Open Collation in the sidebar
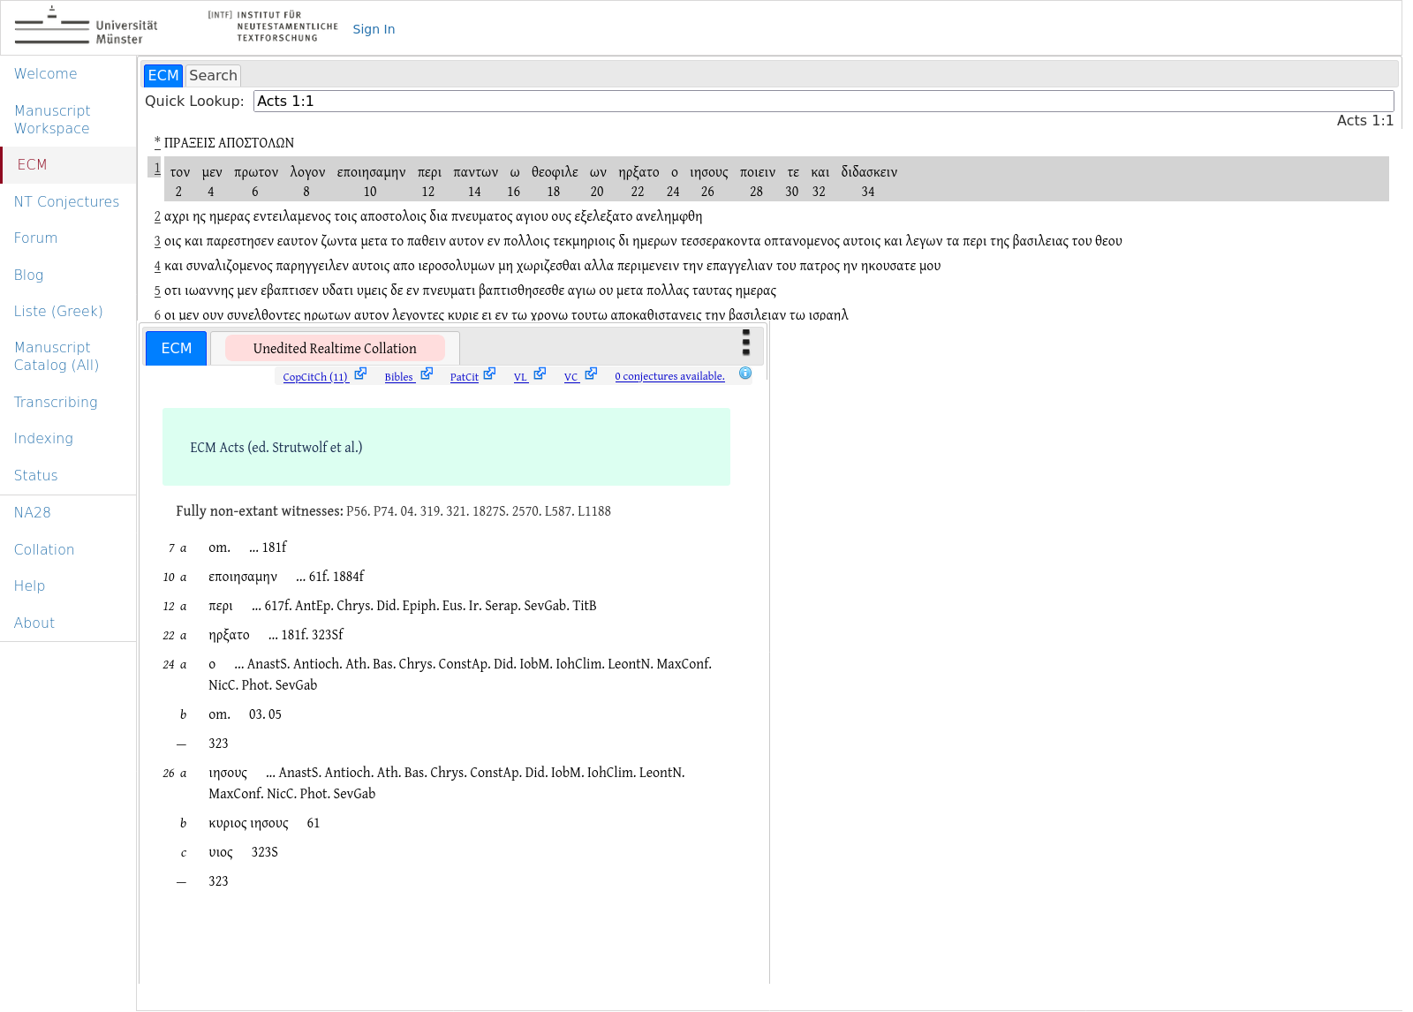 [44, 550]
